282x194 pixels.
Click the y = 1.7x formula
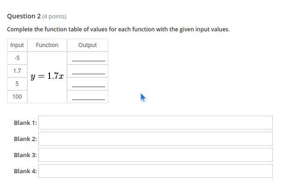[47, 76]
